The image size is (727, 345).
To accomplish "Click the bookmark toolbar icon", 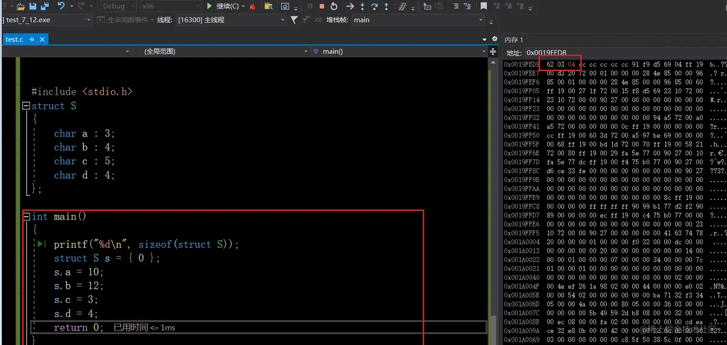I will click(x=484, y=6).
